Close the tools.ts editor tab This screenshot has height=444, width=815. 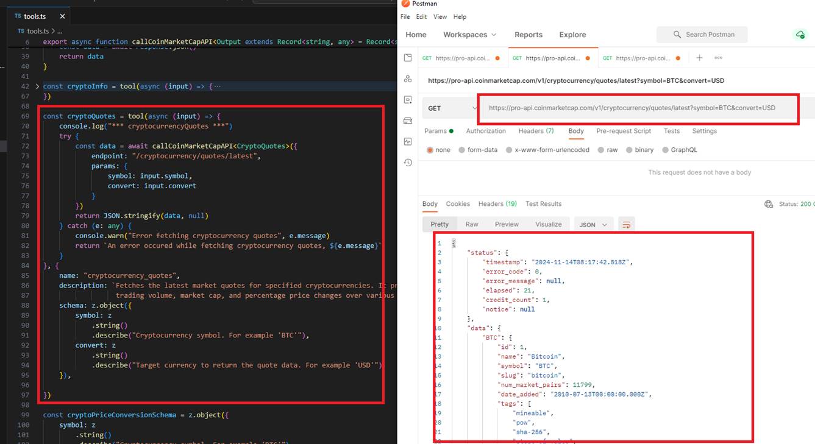point(62,16)
